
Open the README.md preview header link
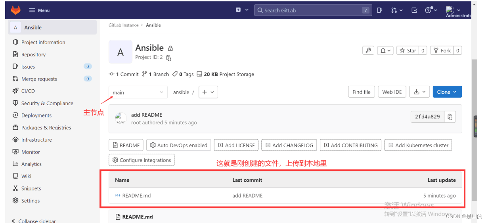tap(137, 217)
